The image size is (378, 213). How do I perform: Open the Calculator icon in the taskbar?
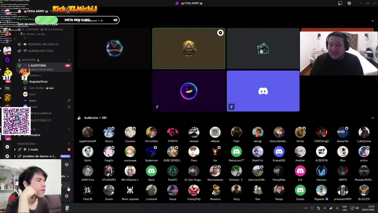click(67, 208)
